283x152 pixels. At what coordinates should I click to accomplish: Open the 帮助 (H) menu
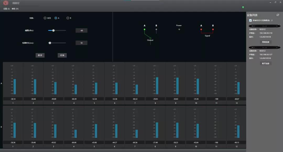coord(15,9)
